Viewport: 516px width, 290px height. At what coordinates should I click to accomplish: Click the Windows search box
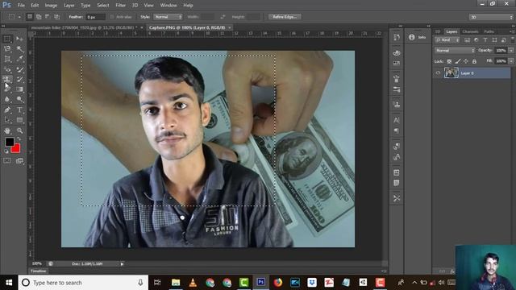[x=83, y=283]
